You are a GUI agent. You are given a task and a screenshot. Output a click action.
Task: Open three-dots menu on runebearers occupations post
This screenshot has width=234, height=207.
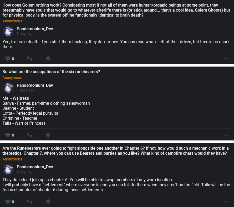tap(227, 135)
